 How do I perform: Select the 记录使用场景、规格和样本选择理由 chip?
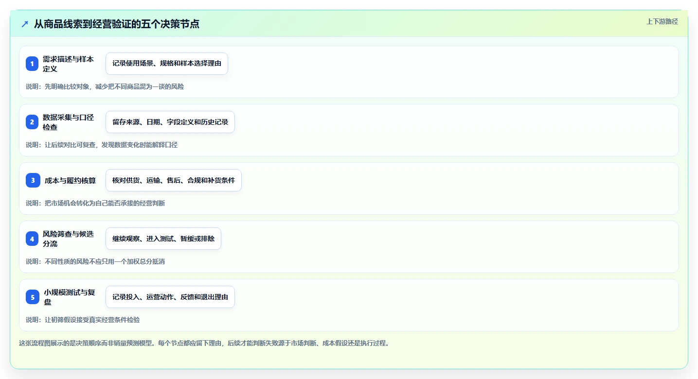(167, 64)
